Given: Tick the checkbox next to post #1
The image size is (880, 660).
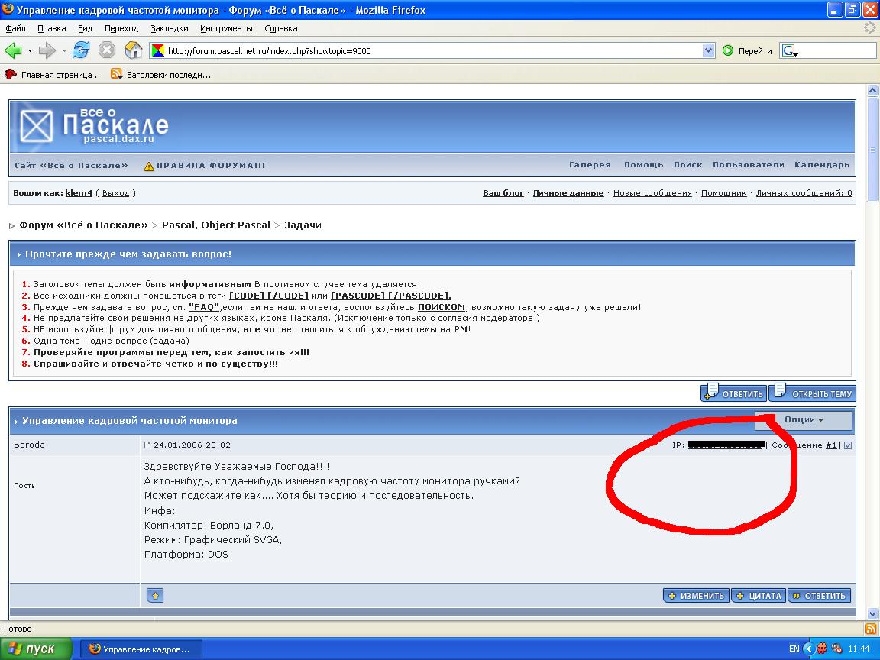Looking at the screenshot, I should [848, 445].
